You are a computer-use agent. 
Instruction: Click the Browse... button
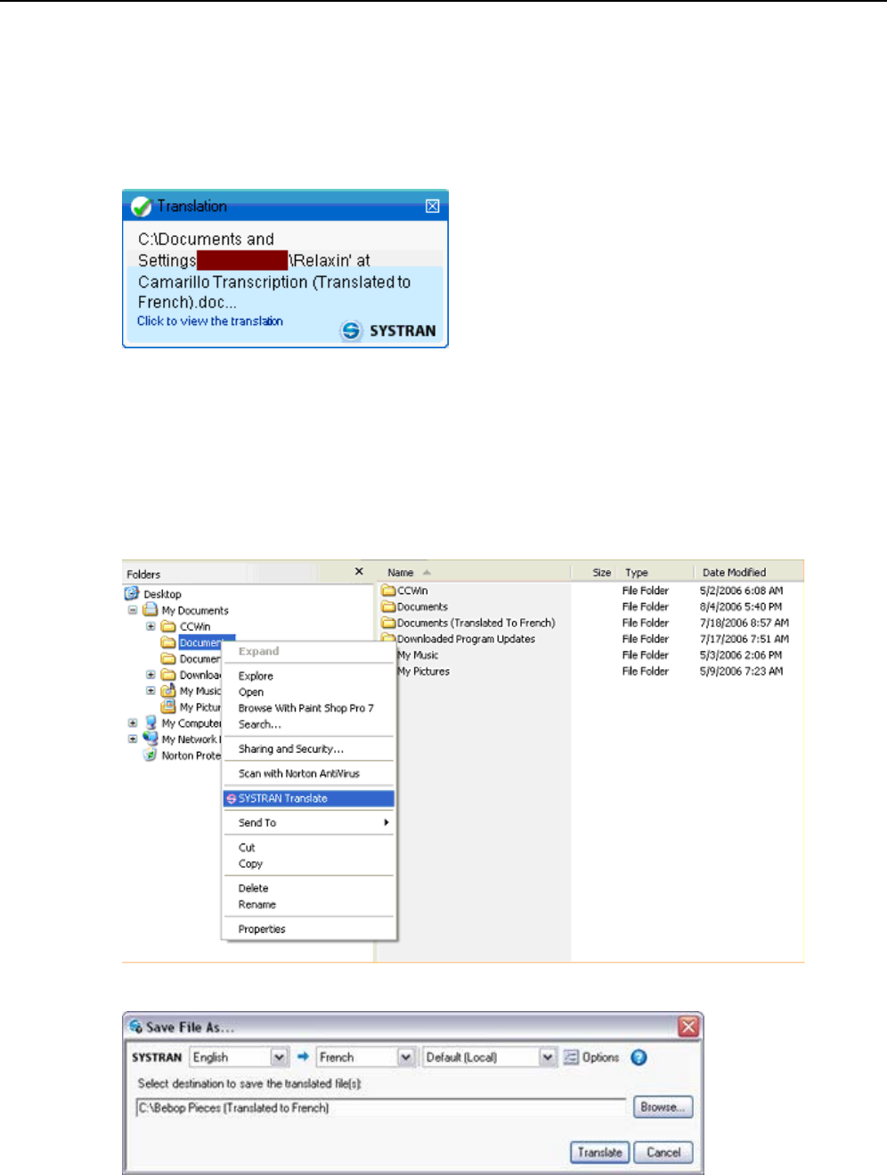pyautogui.click(x=663, y=1107)
